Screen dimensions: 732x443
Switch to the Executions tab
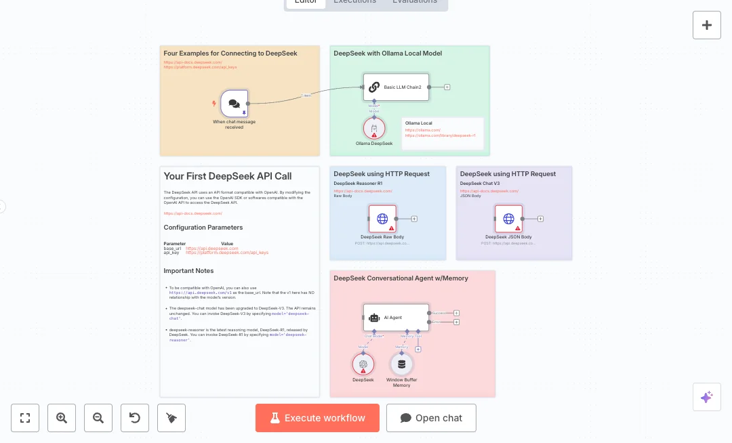(x=354, y=2)
